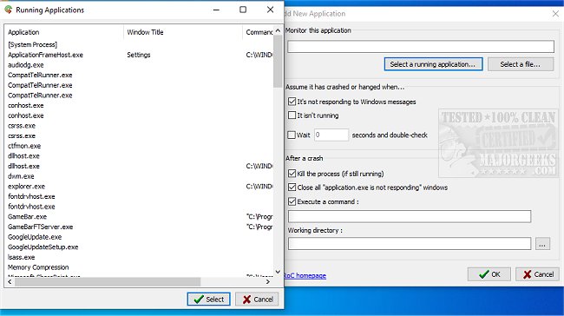Minimize the Running Applications window
564x316 pixels.
click(x=216, y=10)
